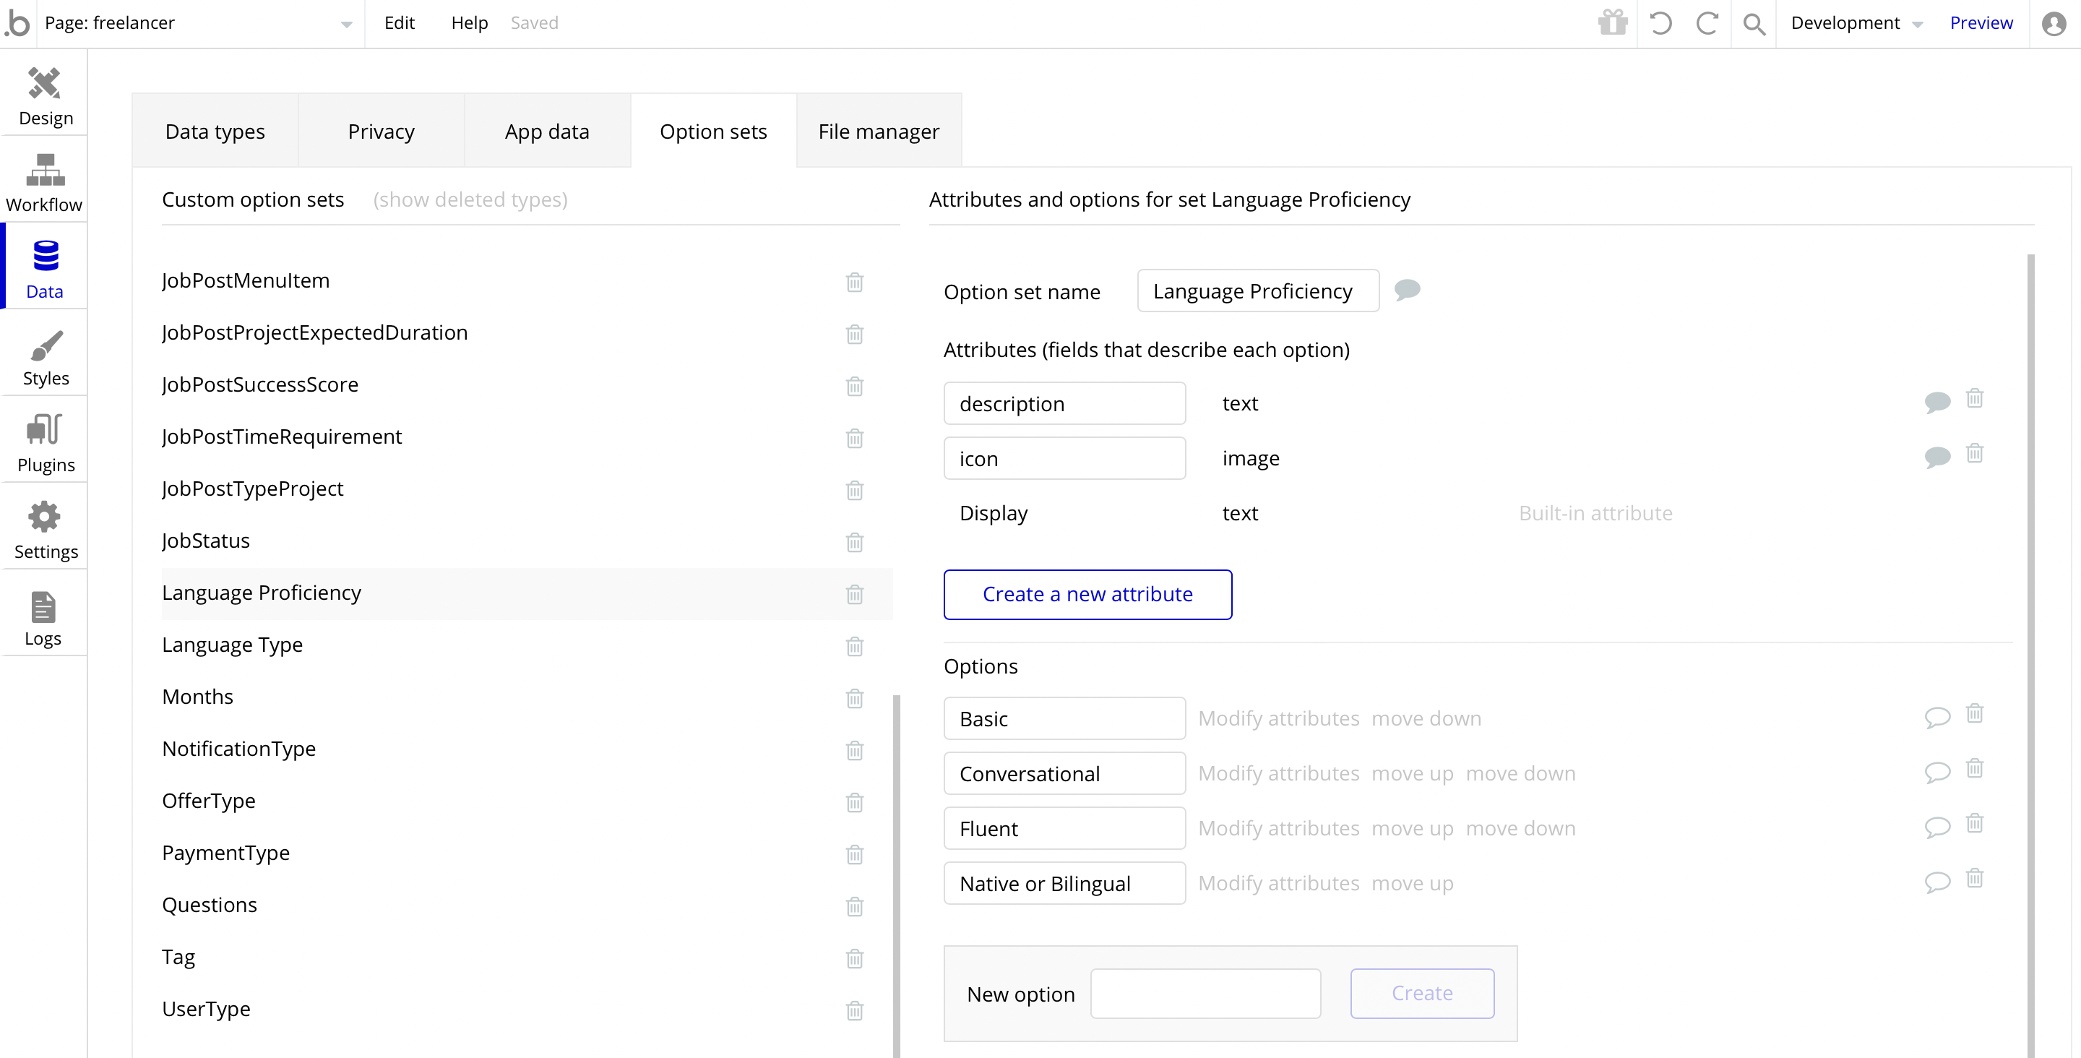Delete the JobStatus option set

pyautogui.click(x=854, y=541)
